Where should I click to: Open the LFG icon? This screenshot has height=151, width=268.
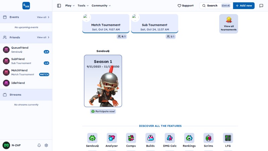coord(228,138)
